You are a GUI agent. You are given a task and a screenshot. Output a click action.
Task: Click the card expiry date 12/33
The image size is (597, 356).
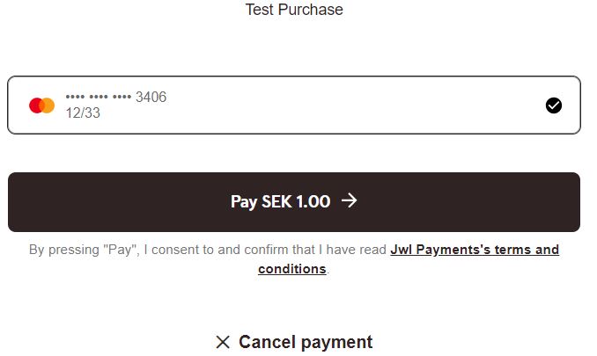(83, 113)
